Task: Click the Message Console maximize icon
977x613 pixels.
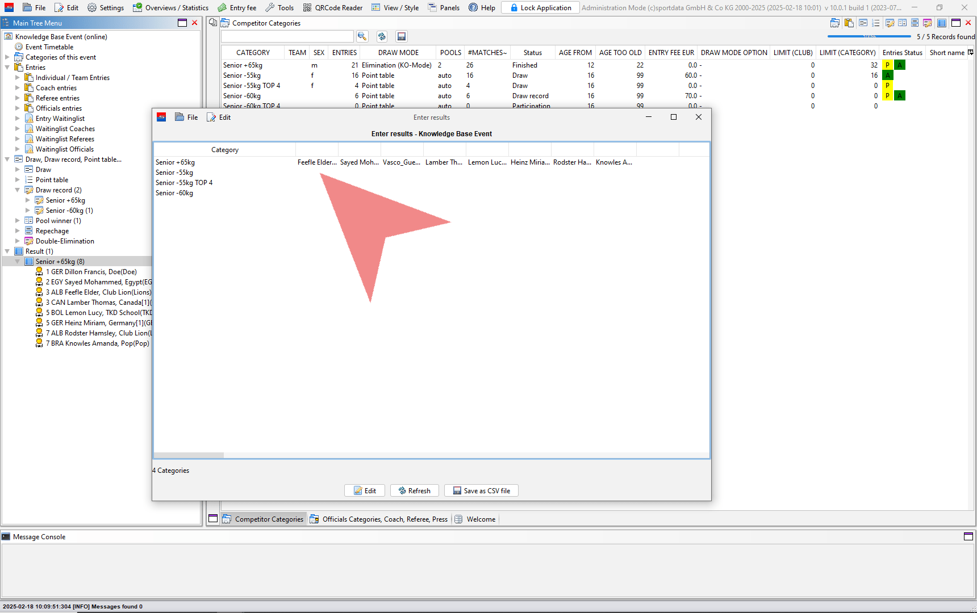Action: [968, 536]
